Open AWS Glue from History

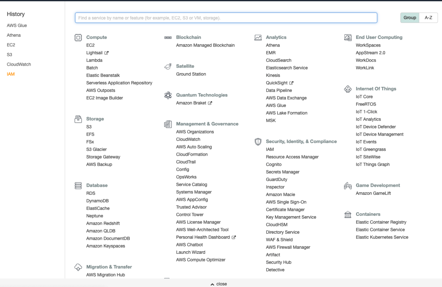(17, 26)
